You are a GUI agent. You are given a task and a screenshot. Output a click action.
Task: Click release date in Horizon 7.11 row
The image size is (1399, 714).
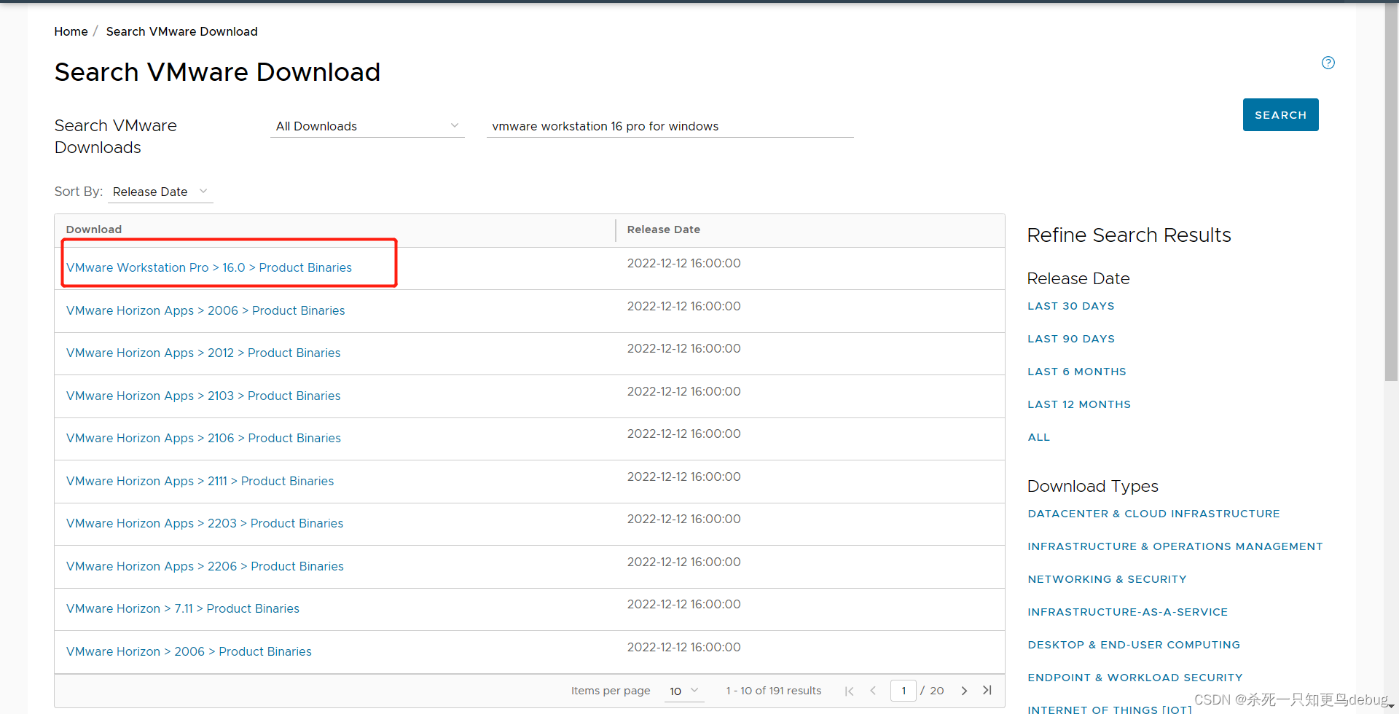point(683,604)
